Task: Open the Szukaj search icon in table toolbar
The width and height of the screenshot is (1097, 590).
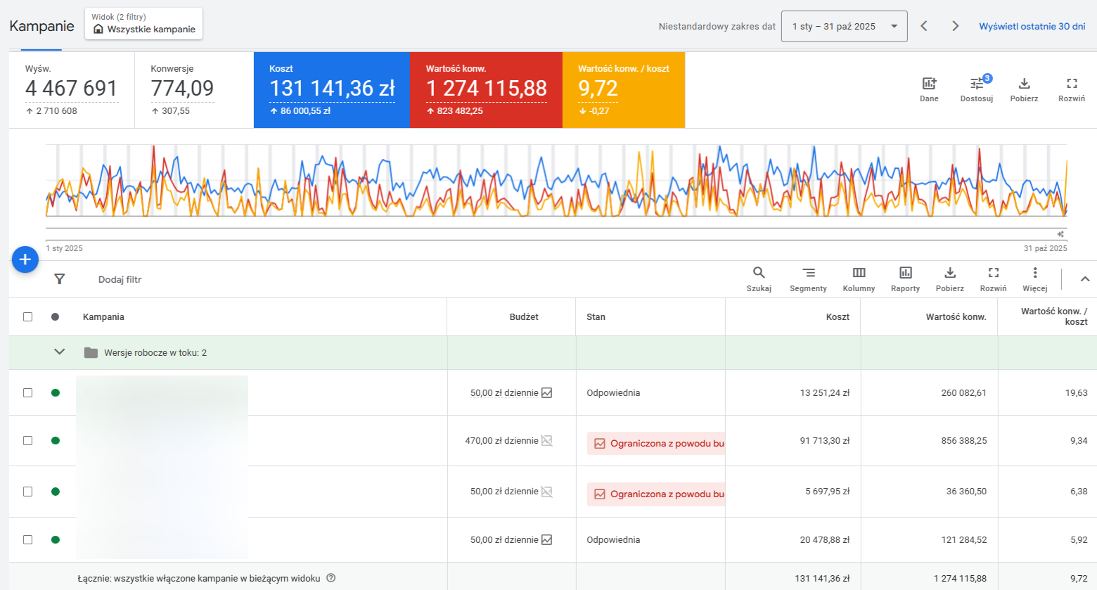Action: coord(759,278)
